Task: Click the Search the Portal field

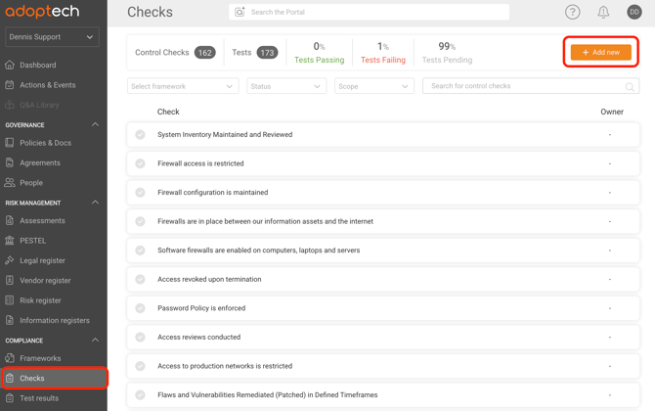Action: point(376,13)
